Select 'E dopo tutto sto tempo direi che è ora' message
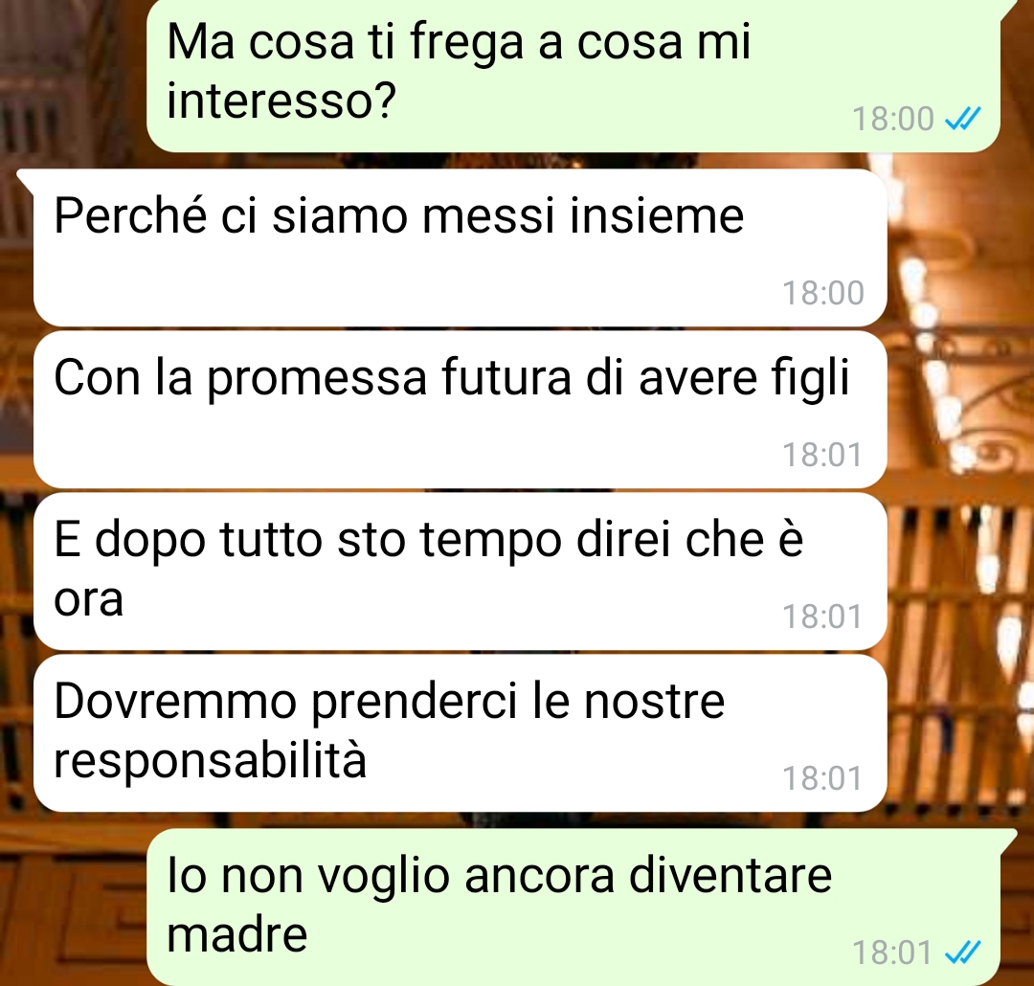The image size is (1034, 986). (x=460, y=571)
